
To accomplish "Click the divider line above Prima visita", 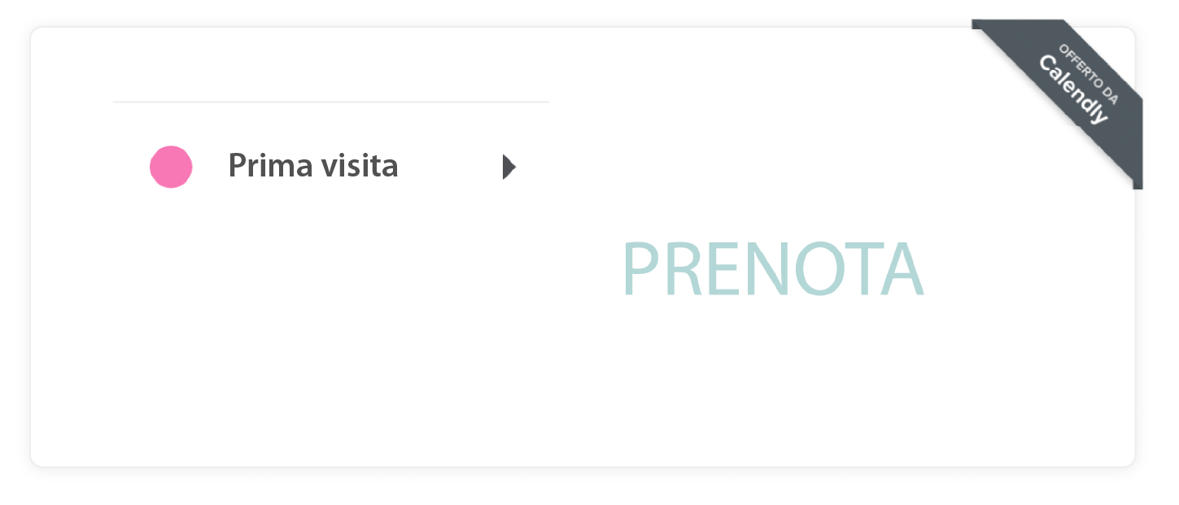I will pos(331,102).
